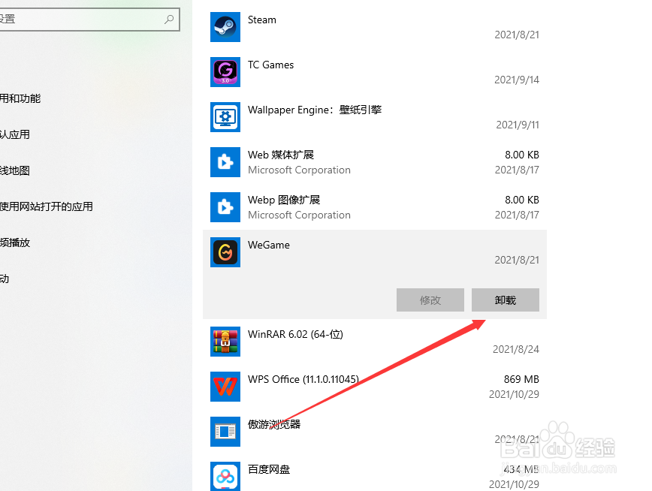The image size is (652, 491).
Task: Click Microsoft Corporation under Webp 图像扩展
Action: (x=299, y=215)
